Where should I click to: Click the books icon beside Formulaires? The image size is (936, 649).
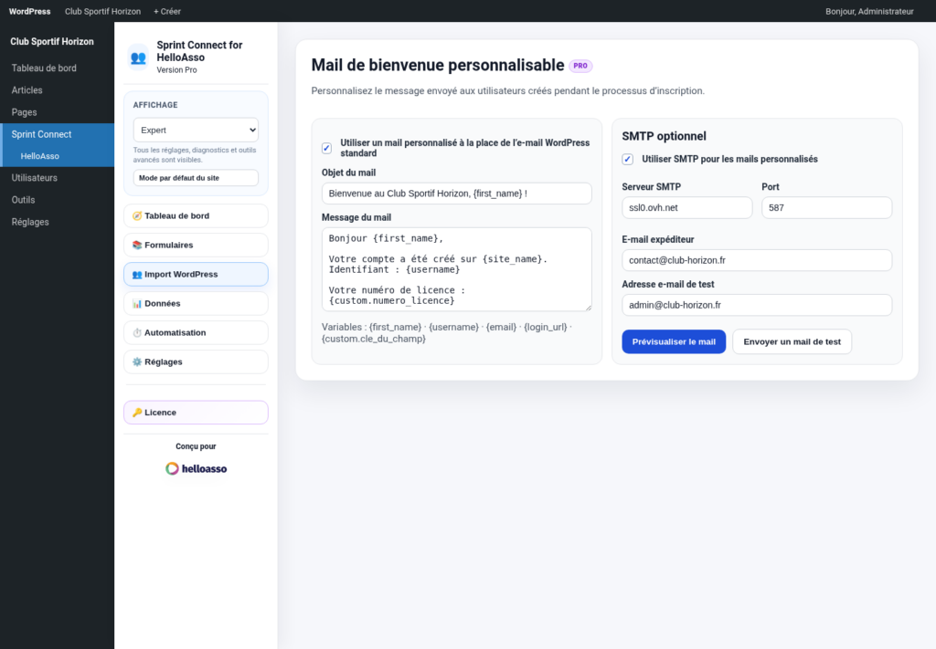pyautogui.click(x=137, y=245)
